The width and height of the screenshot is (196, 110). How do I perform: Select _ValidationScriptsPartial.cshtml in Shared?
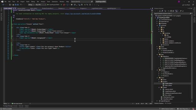173,93
